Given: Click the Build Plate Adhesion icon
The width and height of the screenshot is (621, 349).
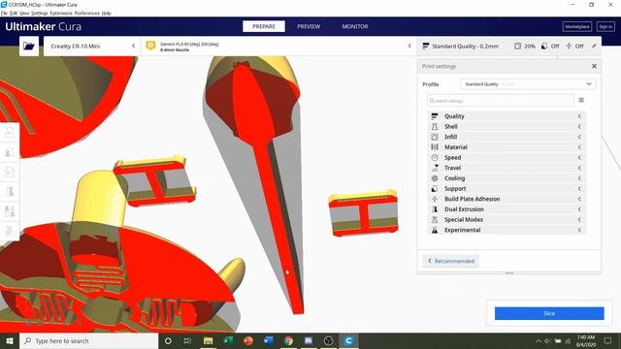Looking at the screenshot, I should click(435, 199).
